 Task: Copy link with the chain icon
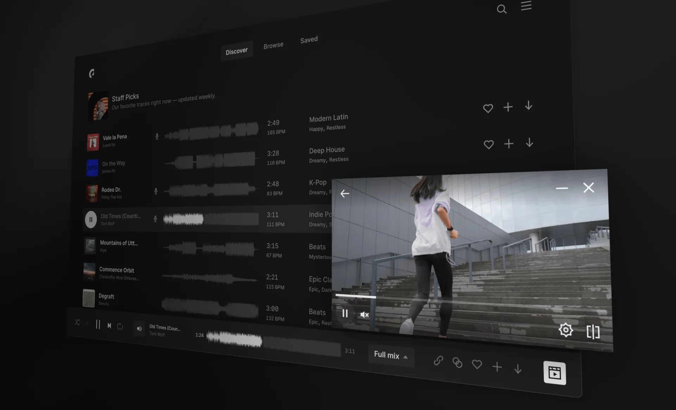[x=438, y=360]
